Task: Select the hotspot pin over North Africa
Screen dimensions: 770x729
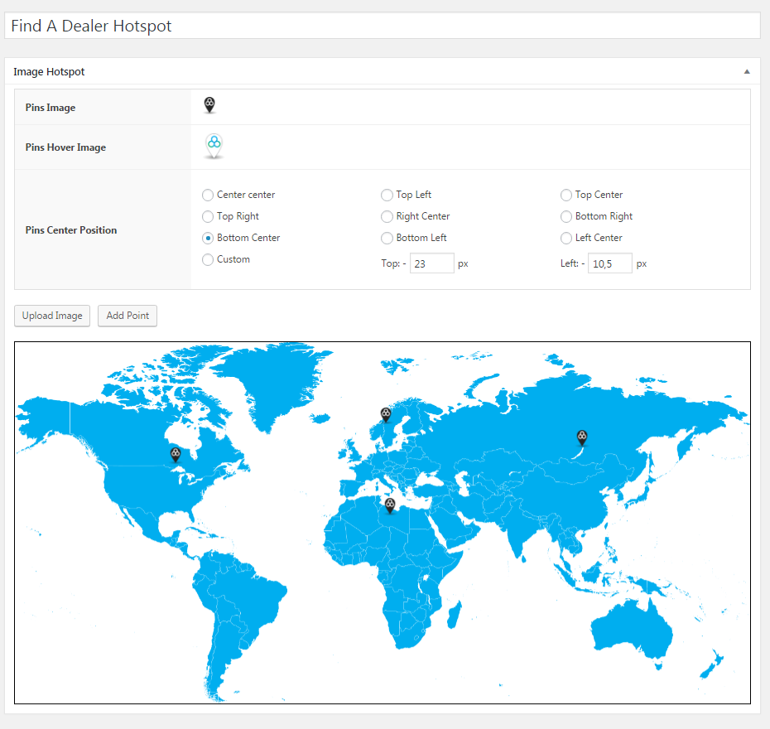Action: coord(389,506)
